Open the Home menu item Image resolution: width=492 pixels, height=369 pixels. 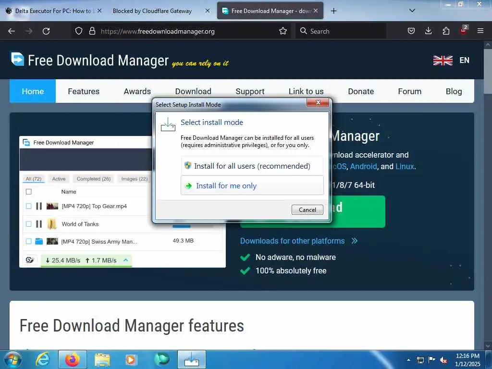click(33, 91)
